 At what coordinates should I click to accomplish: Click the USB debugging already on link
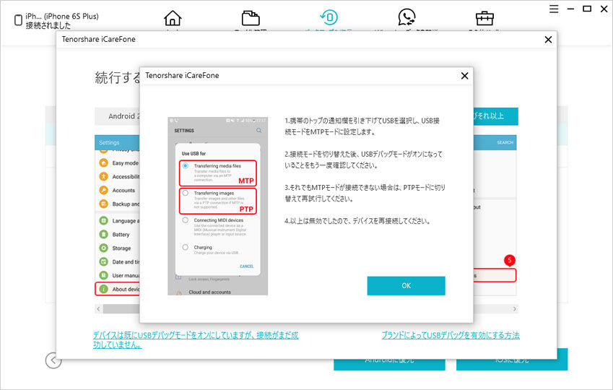coord(196,339)
